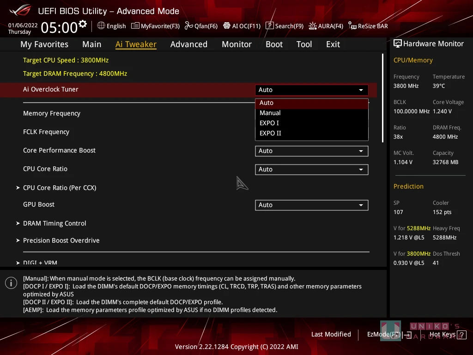Click the CPU/Memory heading
This screenshot has height=355, width=473.
coord(413,61)
